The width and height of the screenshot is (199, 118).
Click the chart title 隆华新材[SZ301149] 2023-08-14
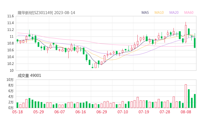coord(46,13)
